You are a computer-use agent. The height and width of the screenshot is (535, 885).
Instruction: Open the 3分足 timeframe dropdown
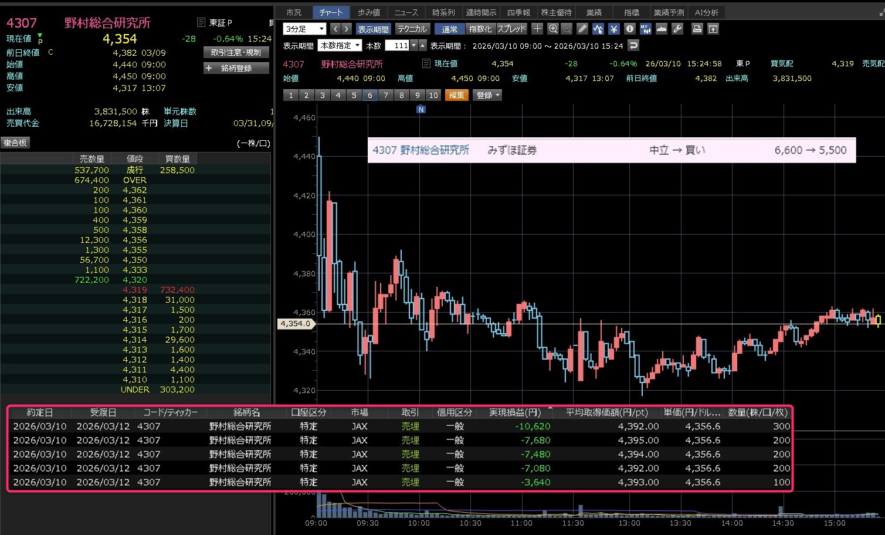coord(304,29)
